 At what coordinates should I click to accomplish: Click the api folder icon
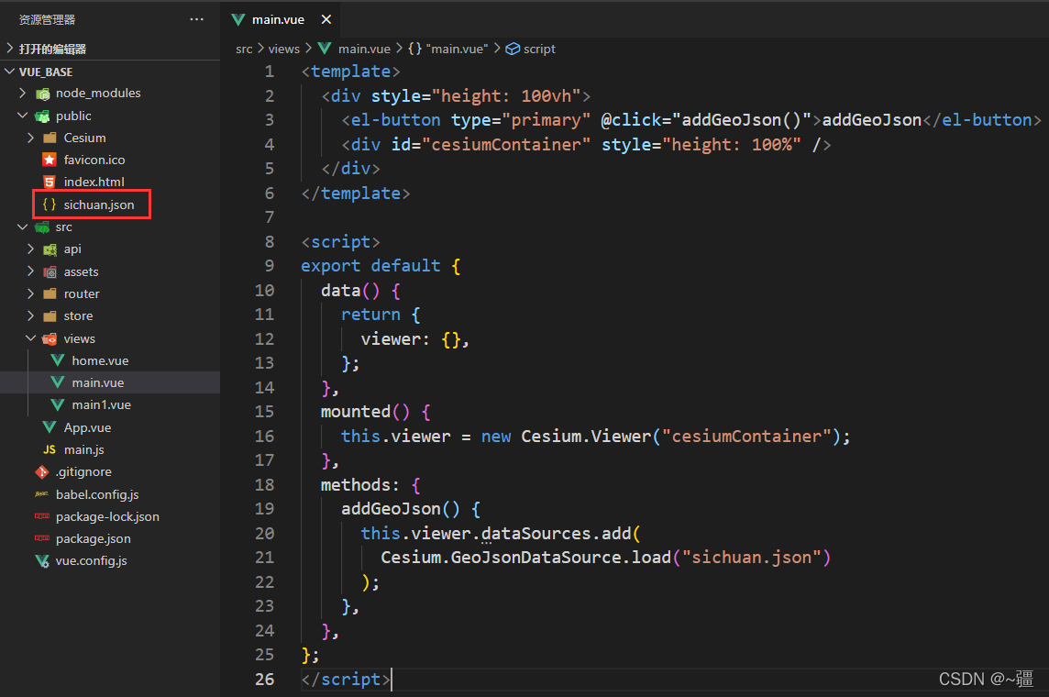(50, 249)
